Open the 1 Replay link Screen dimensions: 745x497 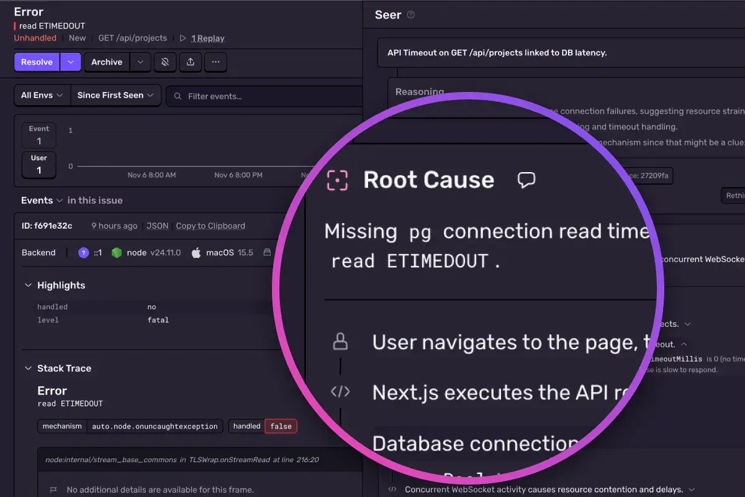208,38
